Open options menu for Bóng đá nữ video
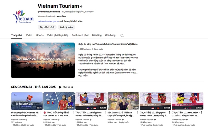Viewport: 208px width, 130px height. [x=73, y=112]
